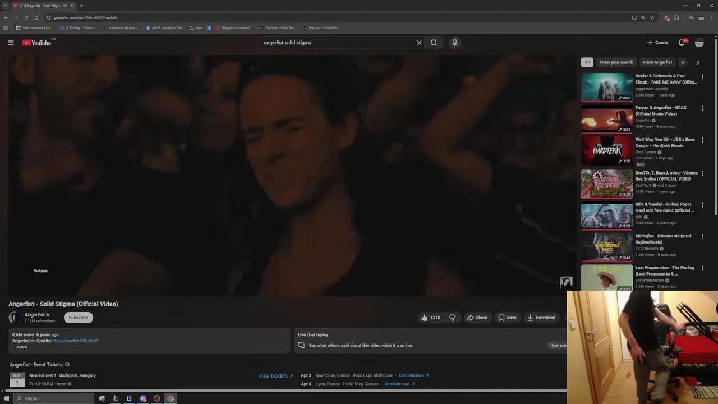Open Rooler & Sickmode TAKE ME AWAY thumbnail
Viewport: 718px width, 404px height.
[607, 87]
